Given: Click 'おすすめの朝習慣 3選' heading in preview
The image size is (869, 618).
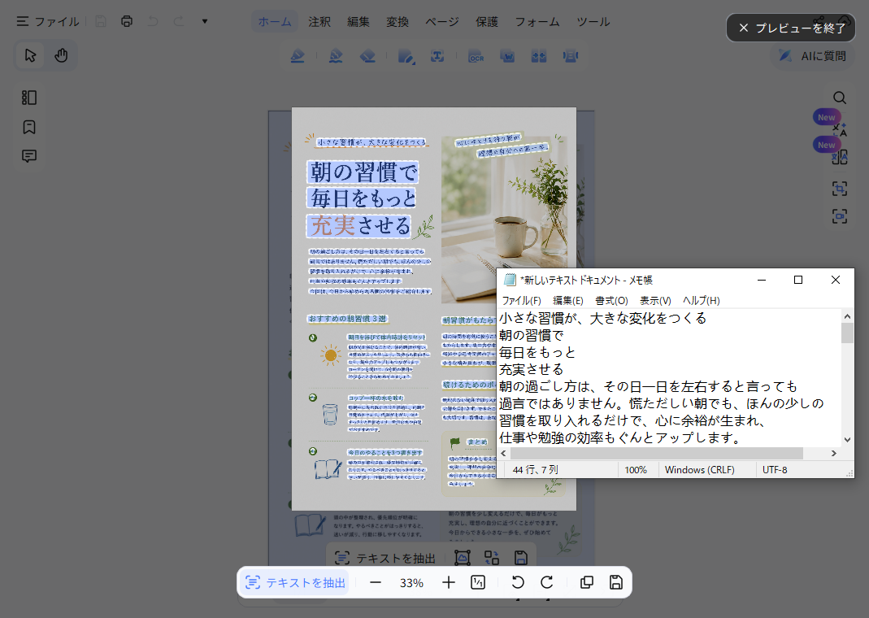Looking at the screenshot, I should point(347,319).
